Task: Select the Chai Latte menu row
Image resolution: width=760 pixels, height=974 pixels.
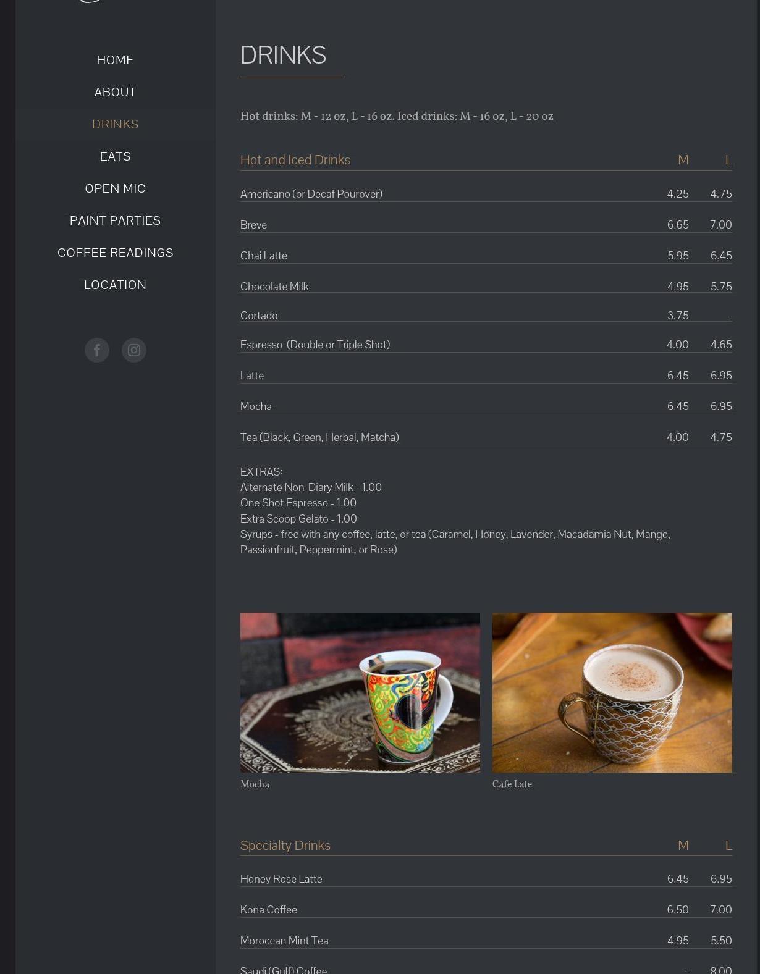Action: click(x=486, y=256)
